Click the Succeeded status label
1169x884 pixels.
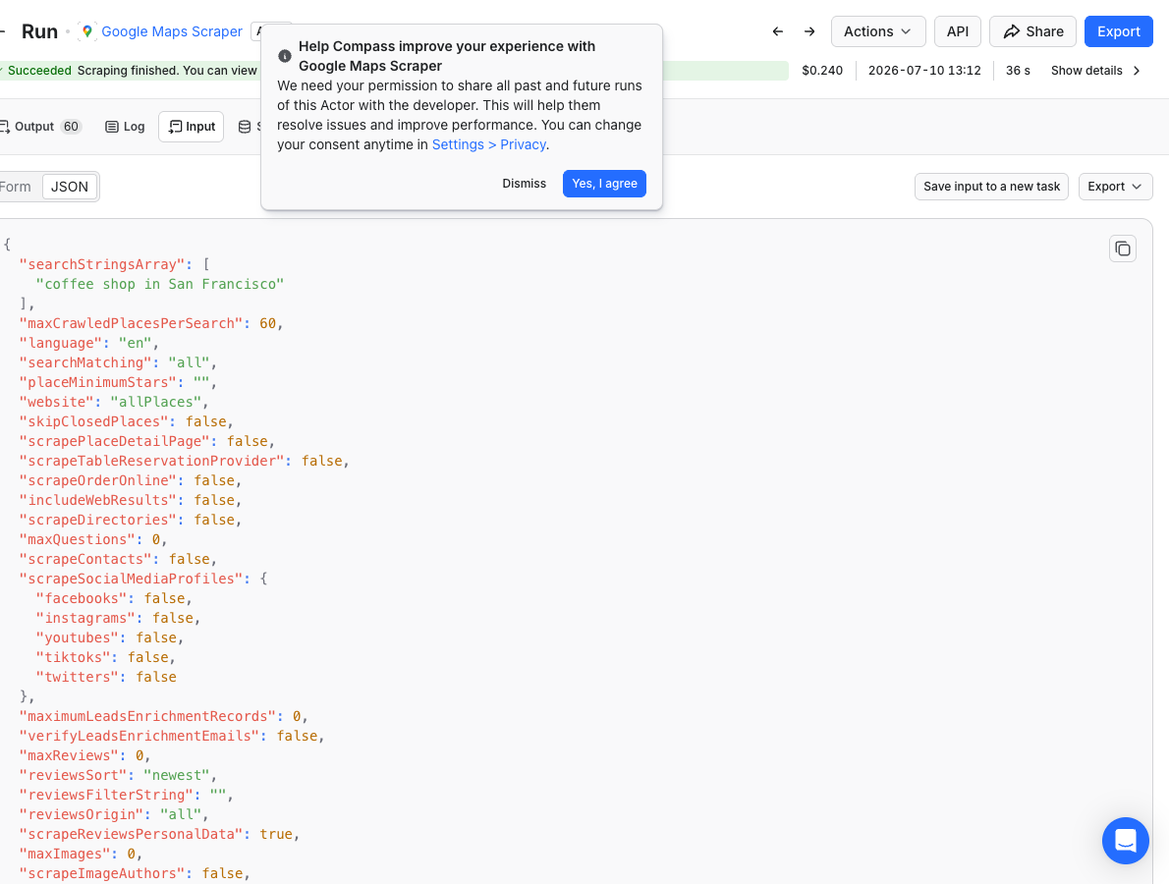[x=39, y=70]
